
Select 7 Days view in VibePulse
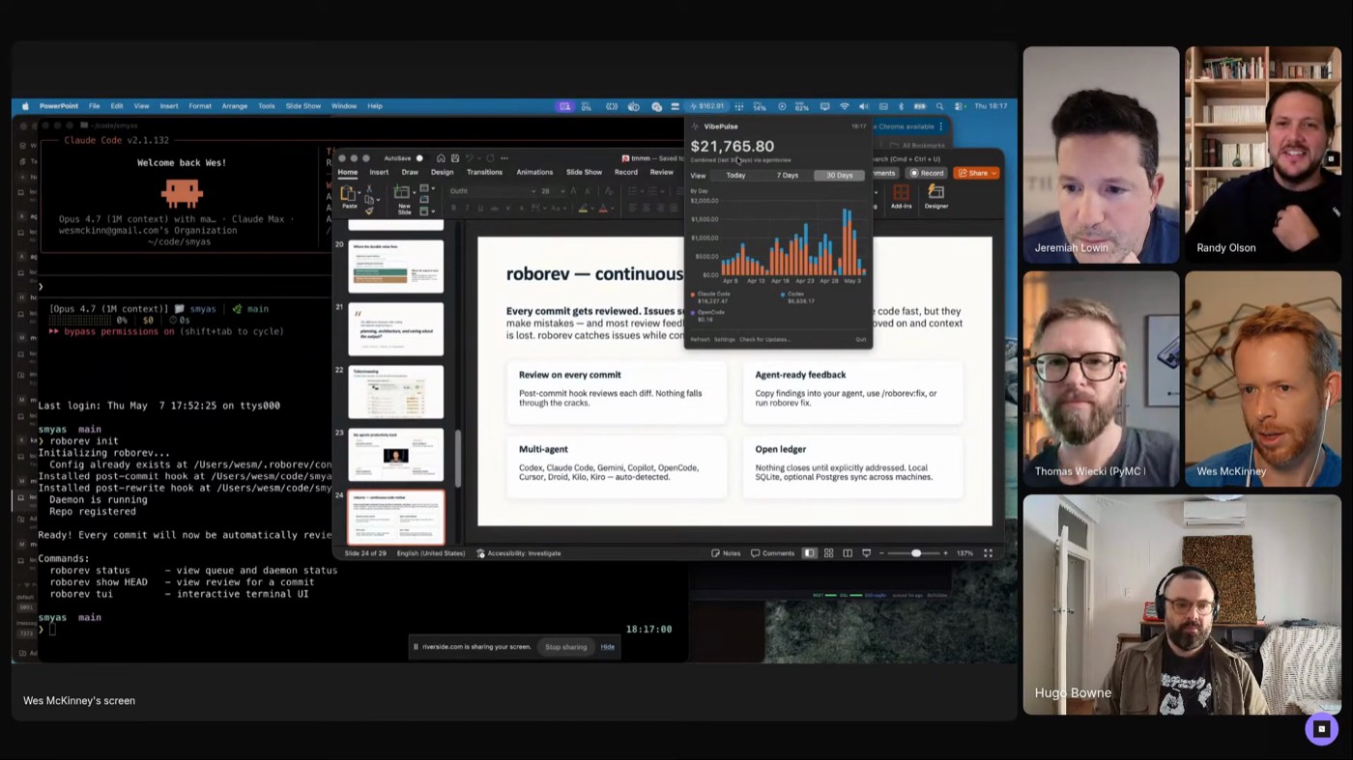[x=788, y=176]
